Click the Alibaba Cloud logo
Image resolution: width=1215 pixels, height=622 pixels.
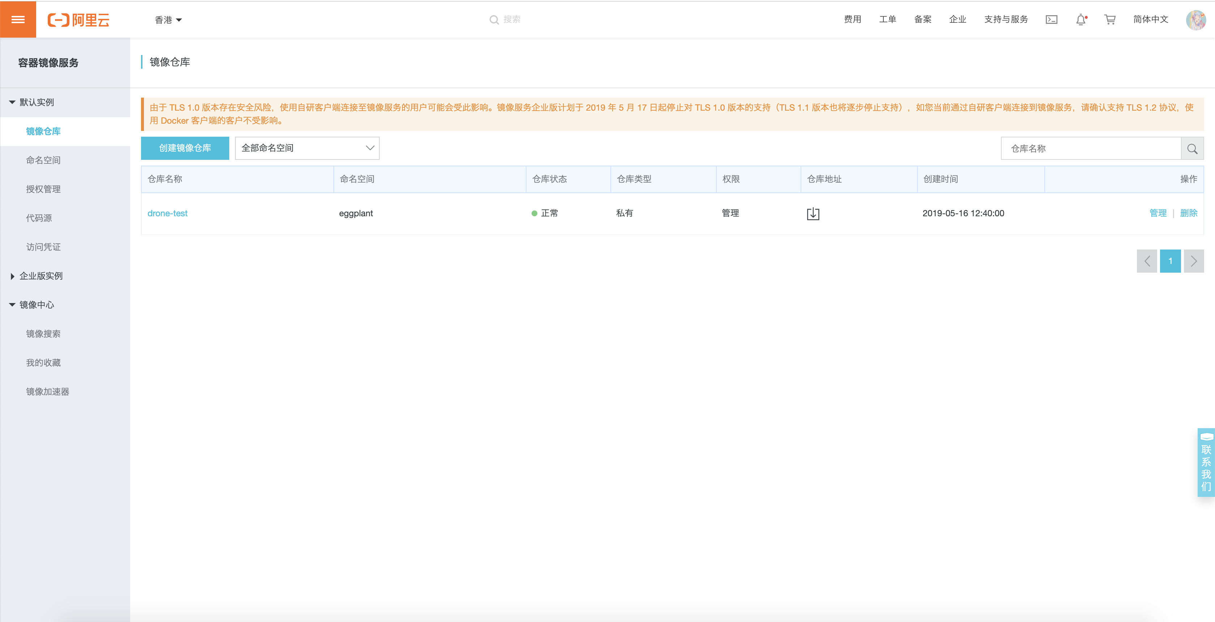pyautogui.click(x=79, y=19)
